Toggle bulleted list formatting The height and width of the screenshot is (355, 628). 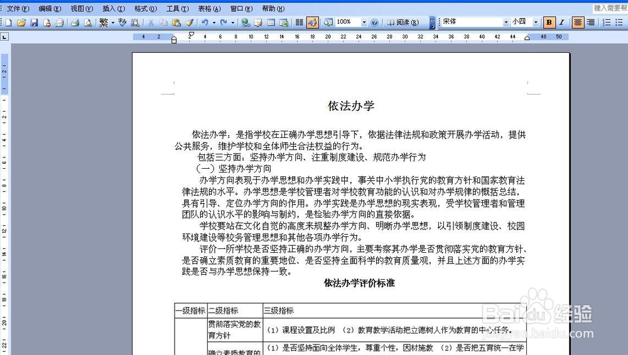click(x=619, y=23)
